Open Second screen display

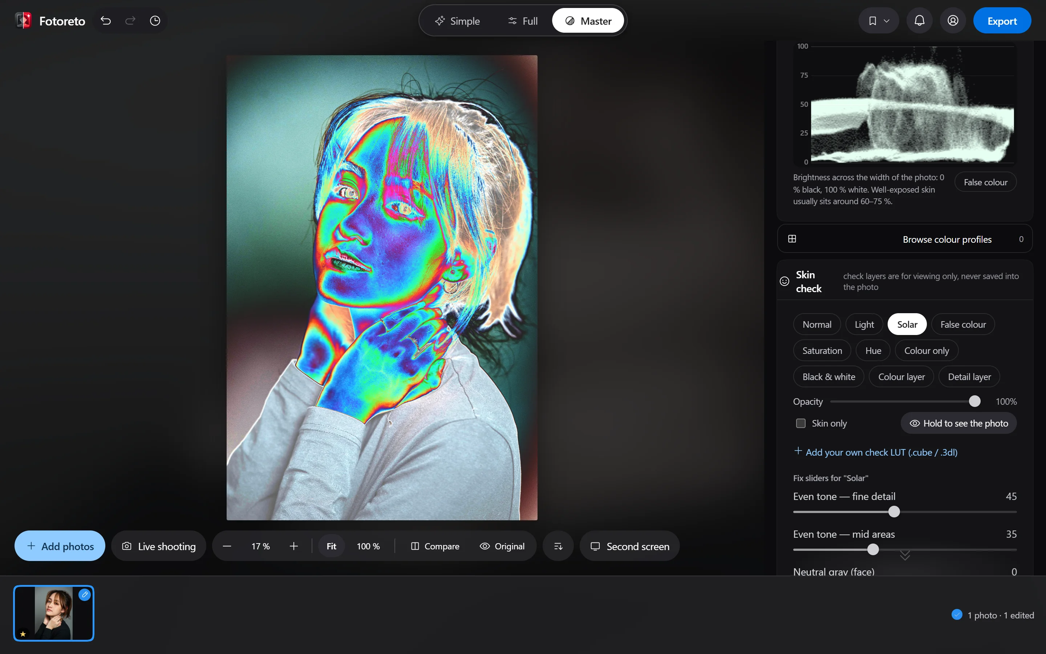[x=629, y=546]
